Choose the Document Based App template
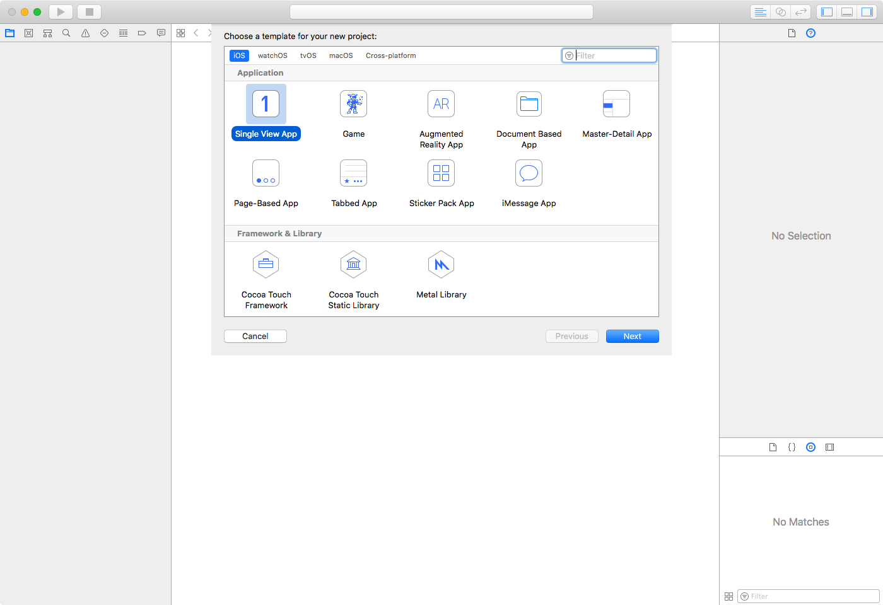 (529, 118)
